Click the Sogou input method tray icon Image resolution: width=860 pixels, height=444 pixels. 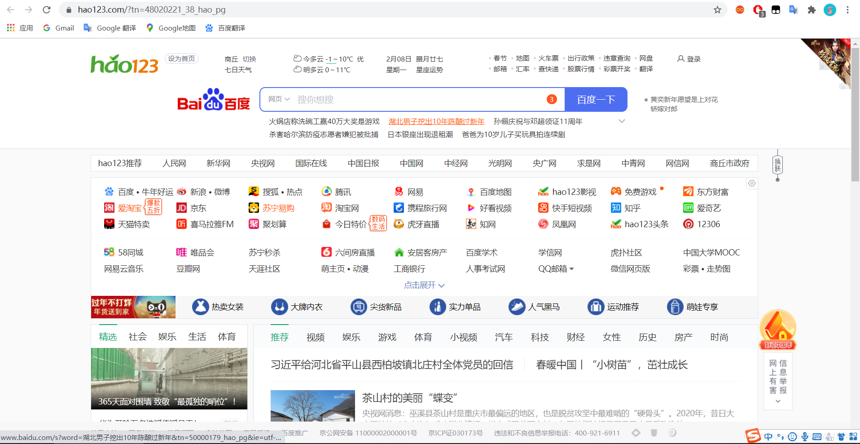[x=753, y=436]
